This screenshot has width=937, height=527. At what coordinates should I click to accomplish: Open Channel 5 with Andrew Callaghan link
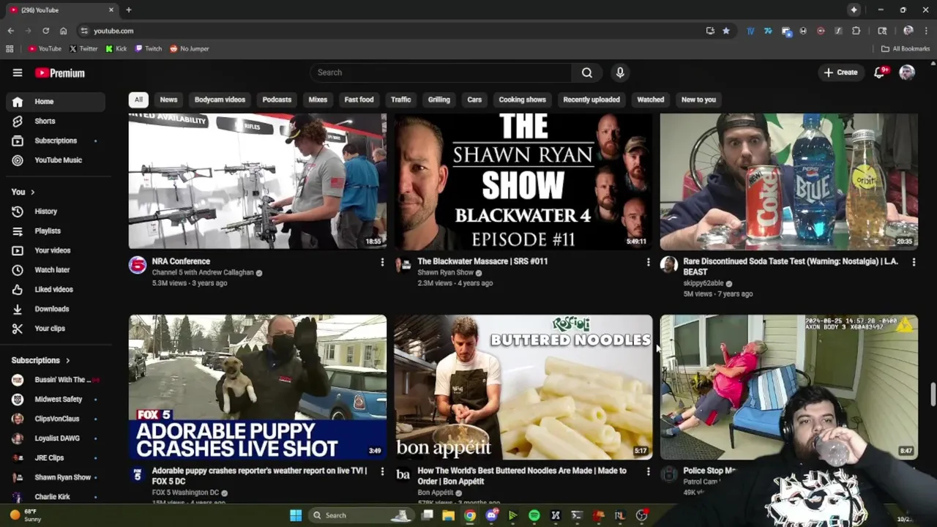[x=203, y=272]
